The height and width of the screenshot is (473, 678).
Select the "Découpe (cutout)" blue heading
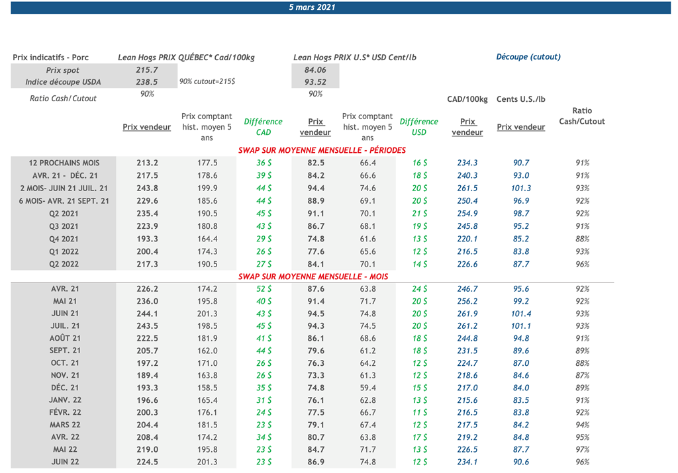click(x=528, y=57)
